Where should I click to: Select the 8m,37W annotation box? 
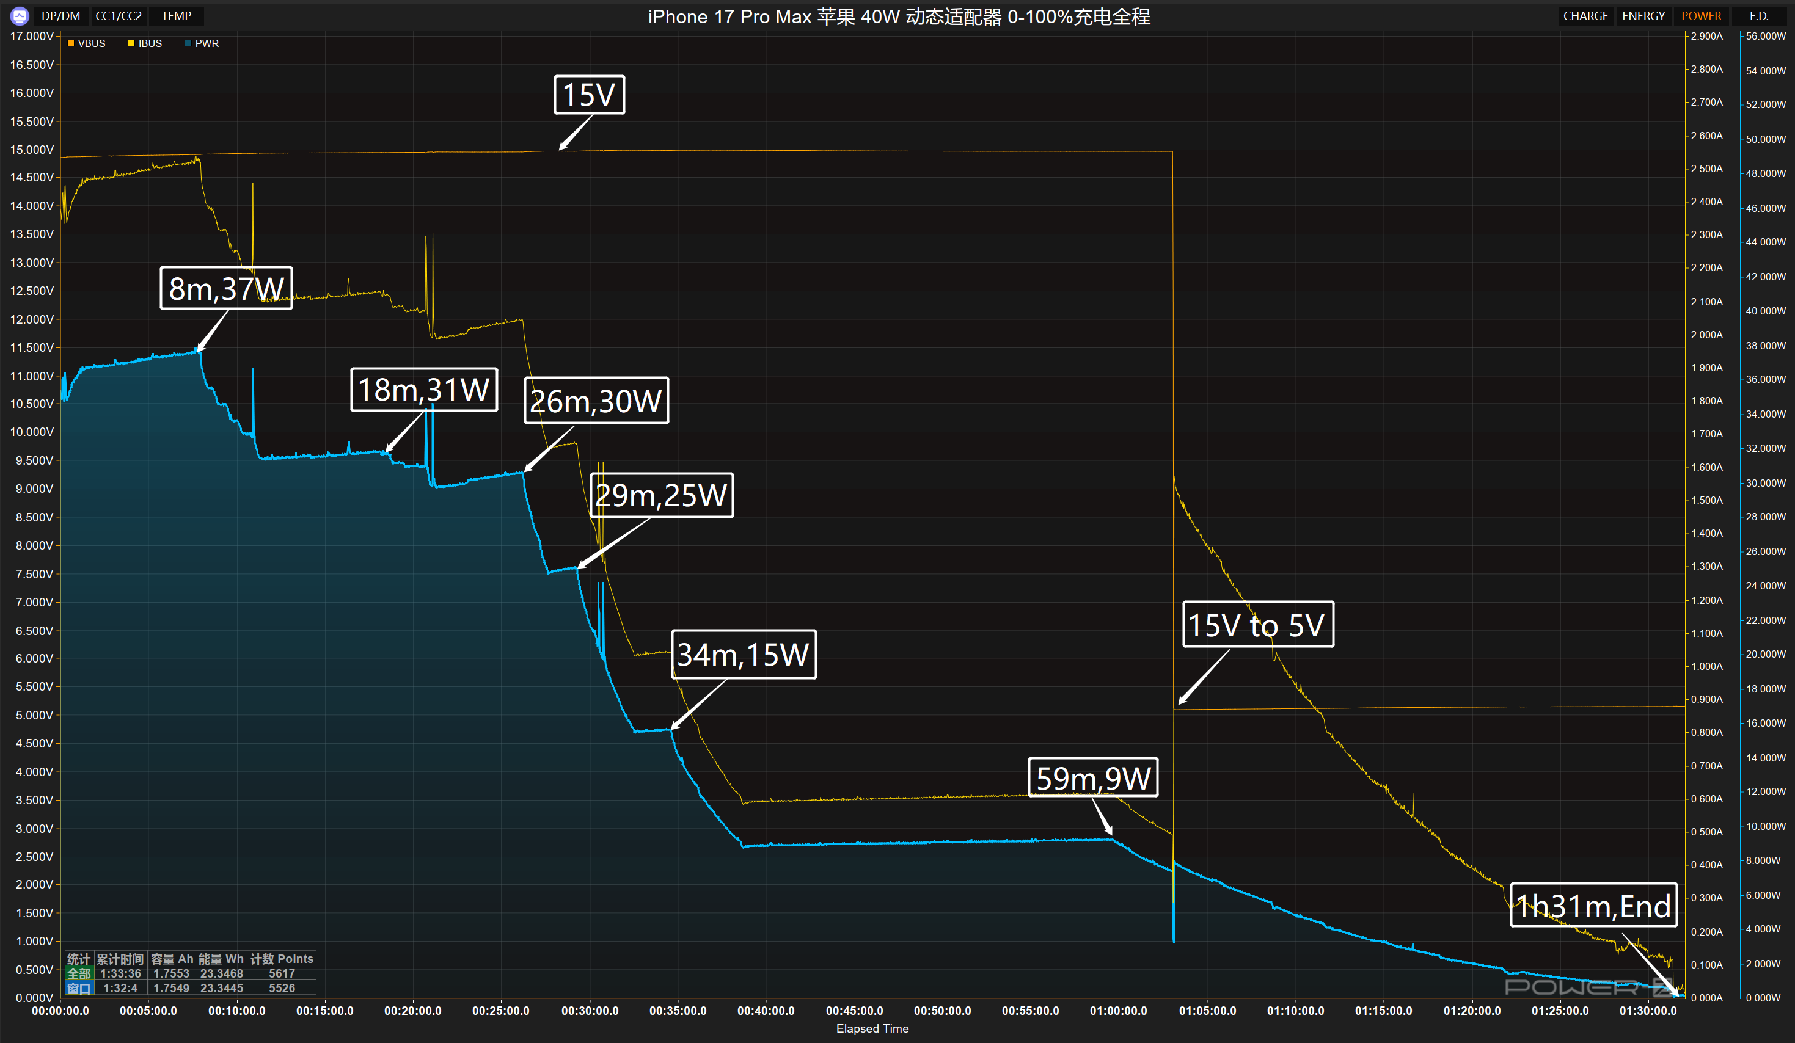coord(227,288)
